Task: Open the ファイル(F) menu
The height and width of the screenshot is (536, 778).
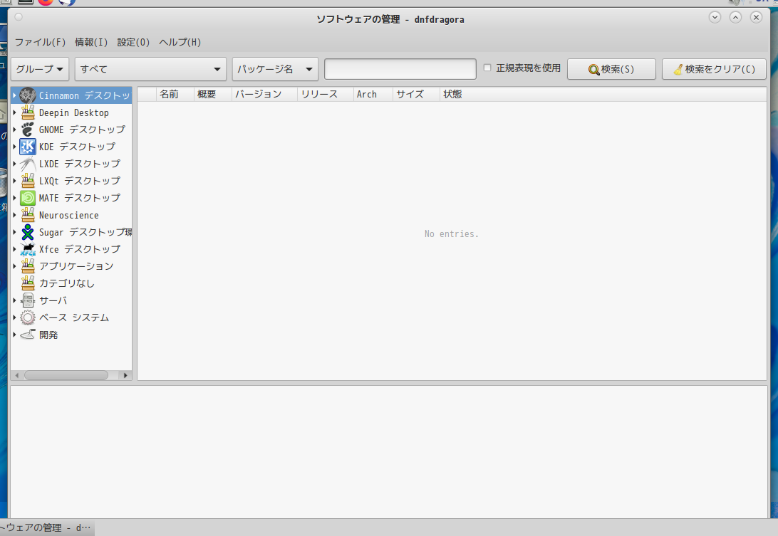Action: [x=40, y=42]
